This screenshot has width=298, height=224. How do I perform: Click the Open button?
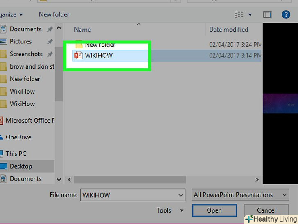[x=214, y=210]
